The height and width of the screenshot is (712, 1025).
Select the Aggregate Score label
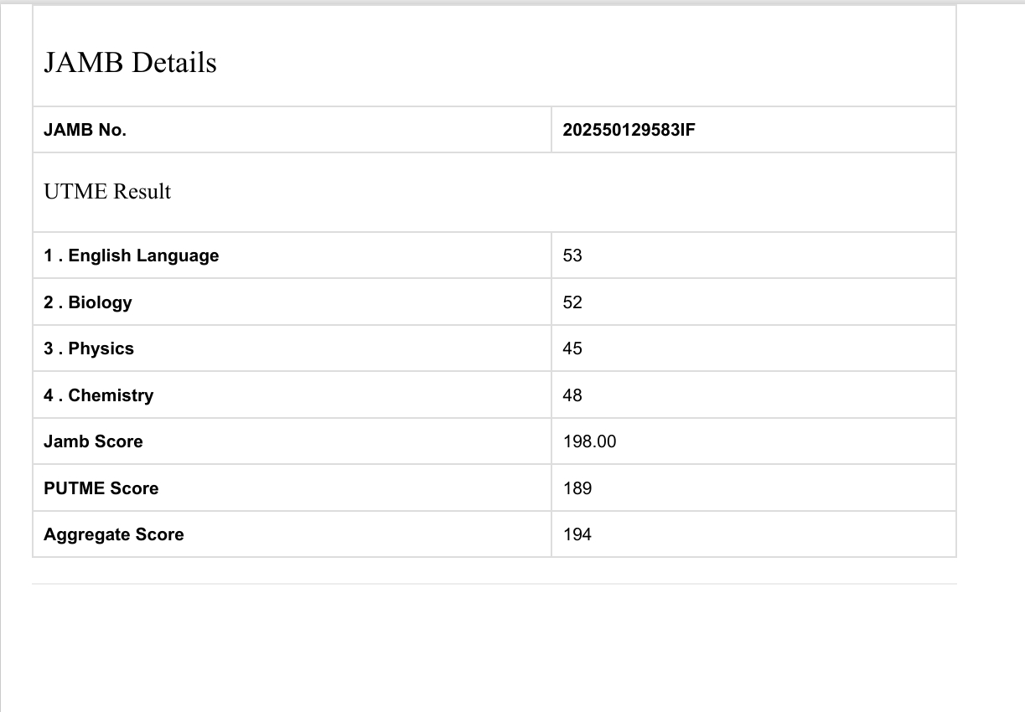(x=114, y=534)
